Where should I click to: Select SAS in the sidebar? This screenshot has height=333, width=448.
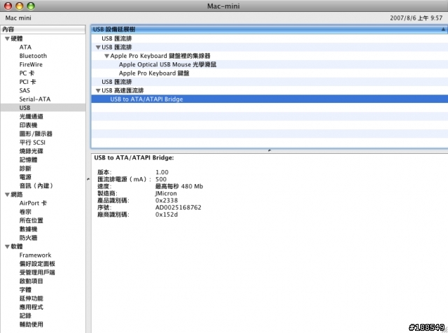(x=24, y=90)
